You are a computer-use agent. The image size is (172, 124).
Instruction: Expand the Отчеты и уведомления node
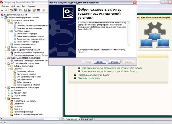coord(5,47)
